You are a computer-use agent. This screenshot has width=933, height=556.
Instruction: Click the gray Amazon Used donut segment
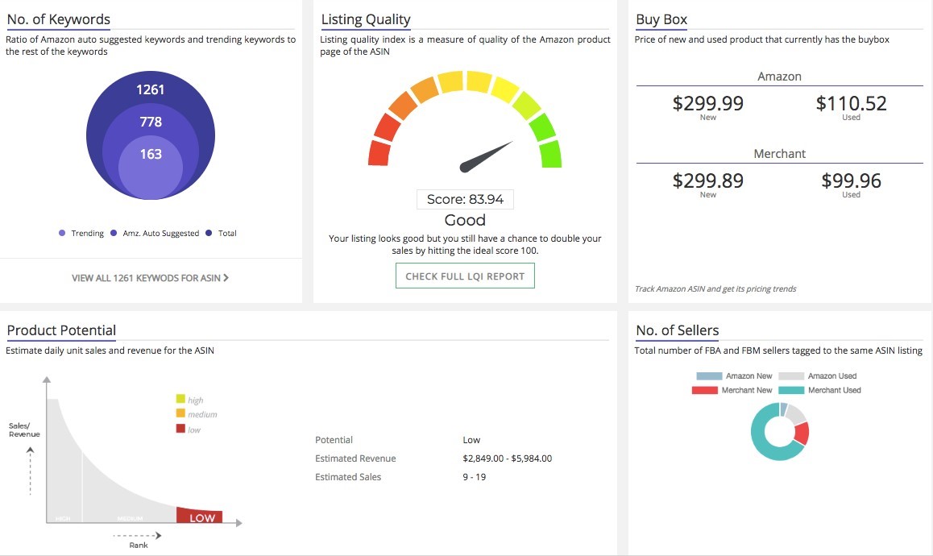pyautogui.click(x=794, y=413)
